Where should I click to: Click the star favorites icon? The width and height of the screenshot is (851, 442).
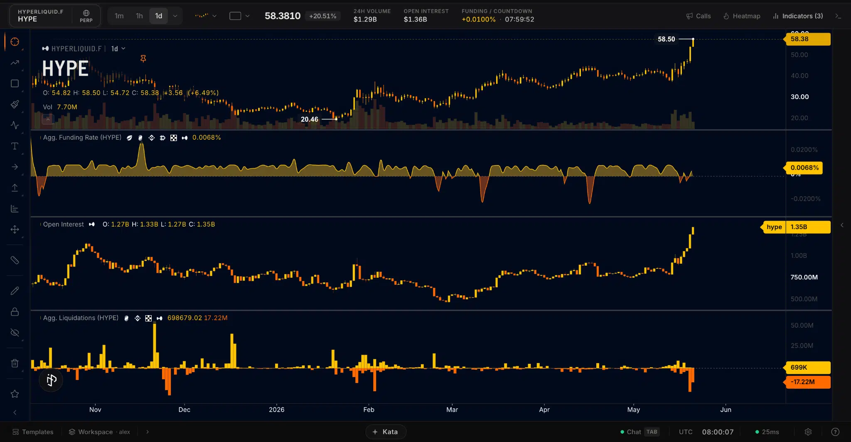[15, 394]
